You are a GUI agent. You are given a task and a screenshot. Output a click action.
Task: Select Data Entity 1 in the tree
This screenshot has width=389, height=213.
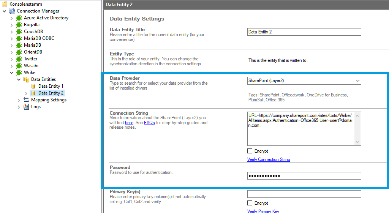51,86
